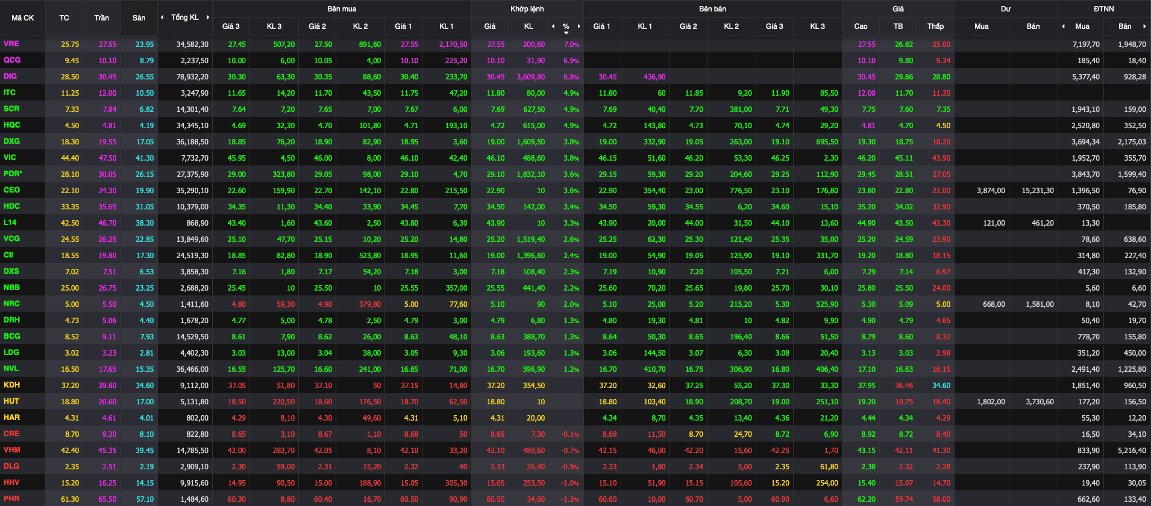Click the Thấp column header
1151x506 pixels.
pyautogui.click(x=935, y=26)
